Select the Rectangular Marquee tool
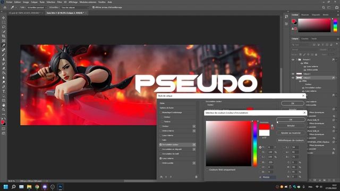The image size is (340, 191). pos(4,22)
